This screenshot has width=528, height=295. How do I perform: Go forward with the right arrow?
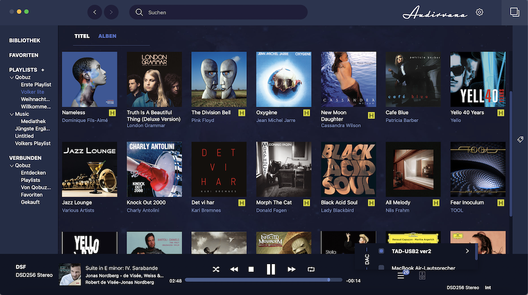[111, 12]
